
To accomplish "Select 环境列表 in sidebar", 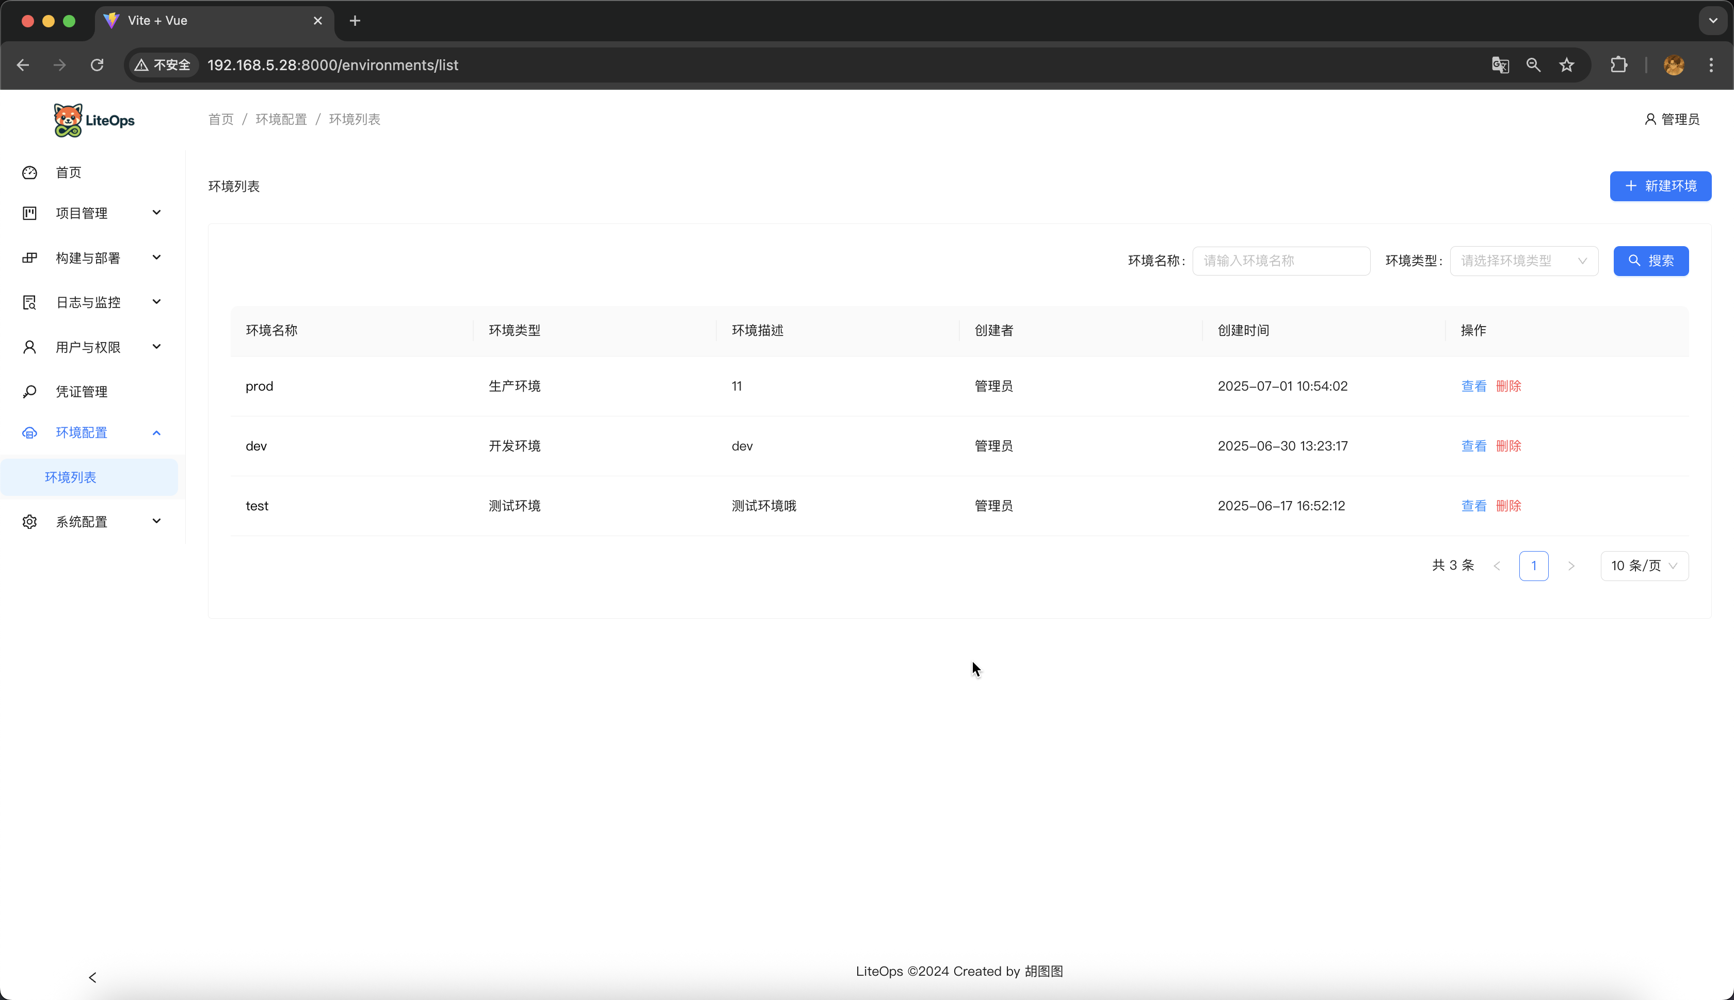I will tap(89, 477).
